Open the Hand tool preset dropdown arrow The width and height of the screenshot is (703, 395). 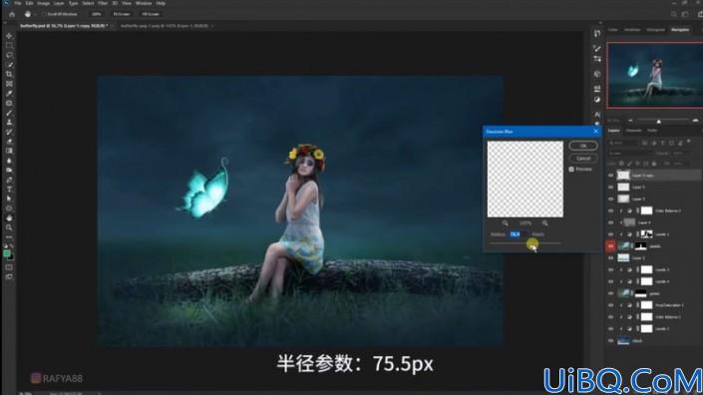[x=36, y=14]
